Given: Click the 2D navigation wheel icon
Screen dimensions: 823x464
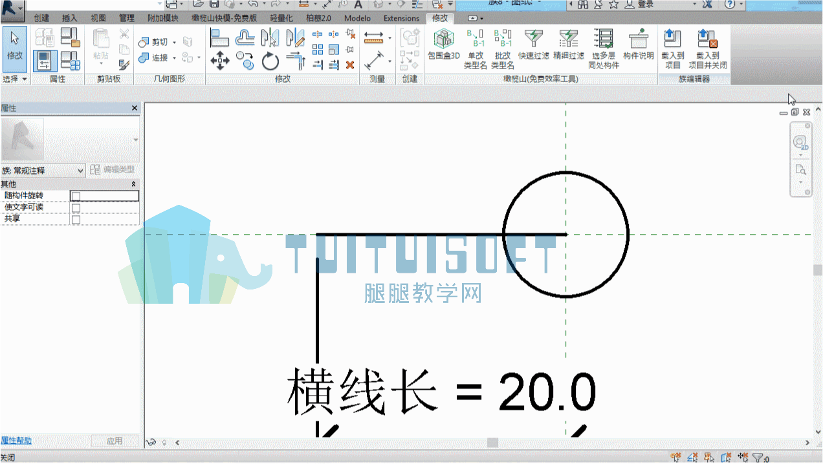Looking at the screenshot, I should [x=801, y=143].
